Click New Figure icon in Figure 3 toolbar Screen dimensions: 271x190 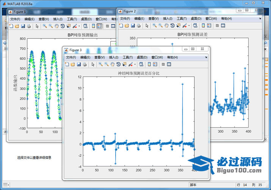(x=67, y=65)
